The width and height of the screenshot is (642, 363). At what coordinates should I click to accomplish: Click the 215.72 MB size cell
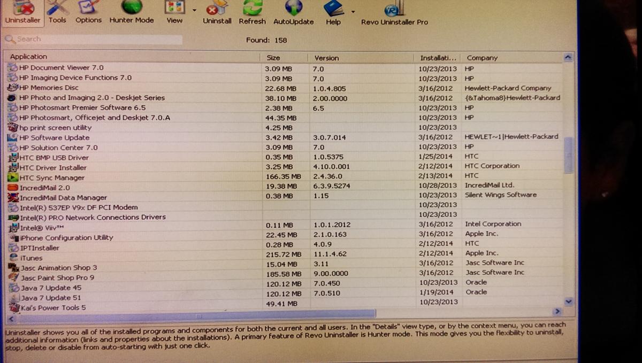pyautogui.click(x=283, y=254)
